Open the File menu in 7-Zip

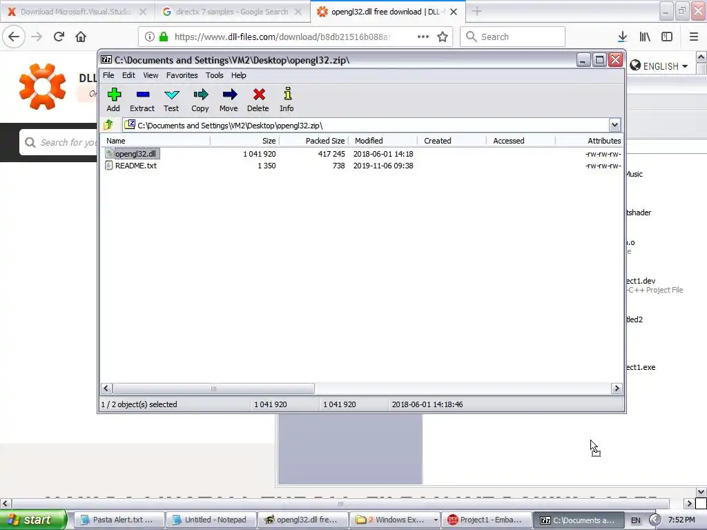tap(108, 75)
